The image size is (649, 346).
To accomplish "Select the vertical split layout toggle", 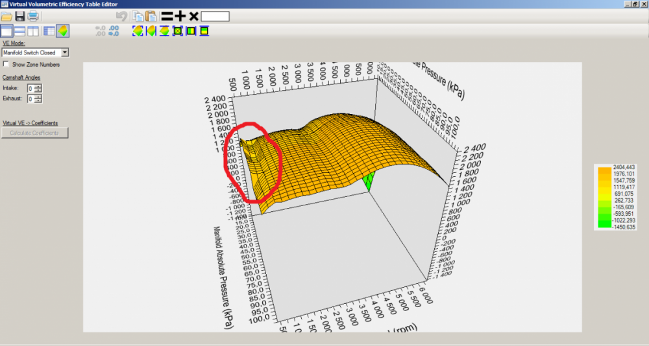I will (x=32, y=30).
